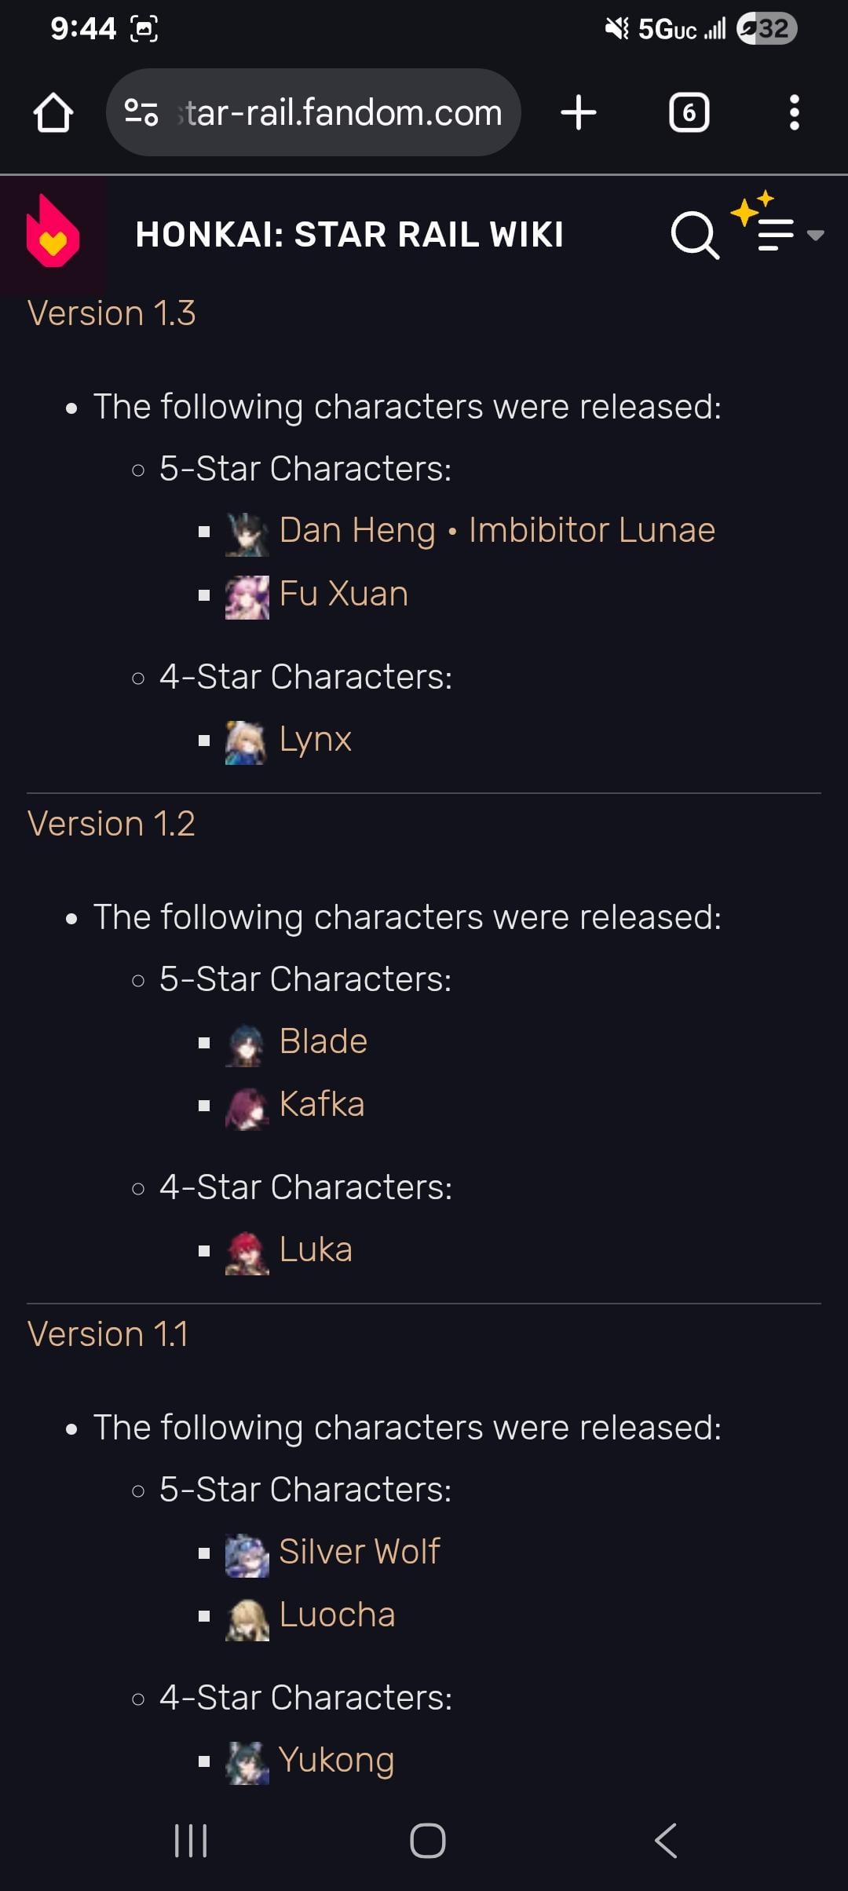Open the Version 1.3 link

(x=111, y=313)
